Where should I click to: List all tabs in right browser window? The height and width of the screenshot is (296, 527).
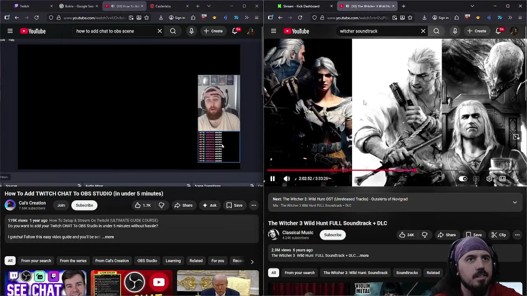[x=472, y=6]
